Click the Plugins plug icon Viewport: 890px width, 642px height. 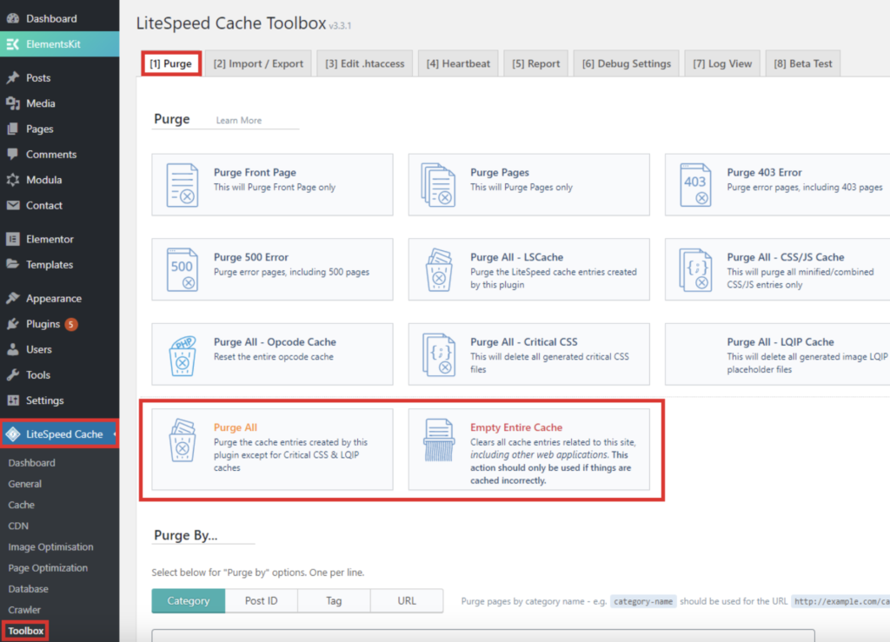click(x=12, y=324)
